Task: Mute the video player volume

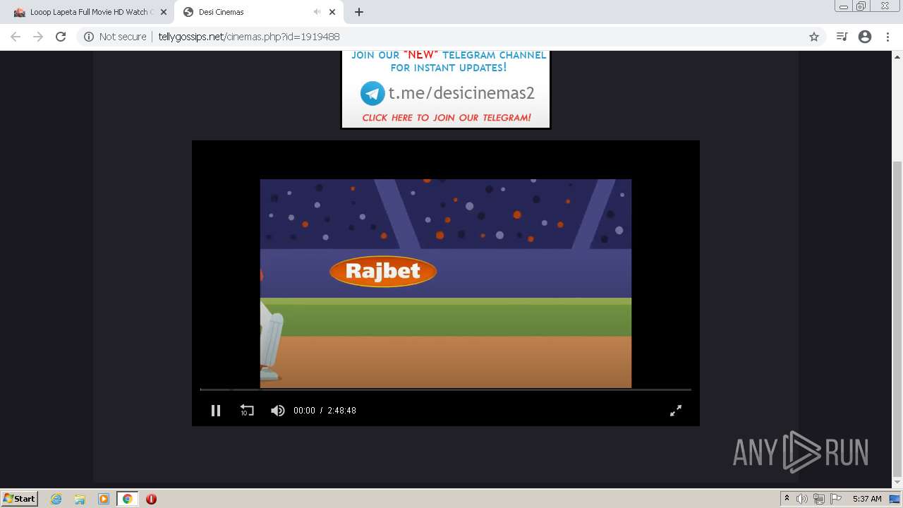Action: pos(278,411)
